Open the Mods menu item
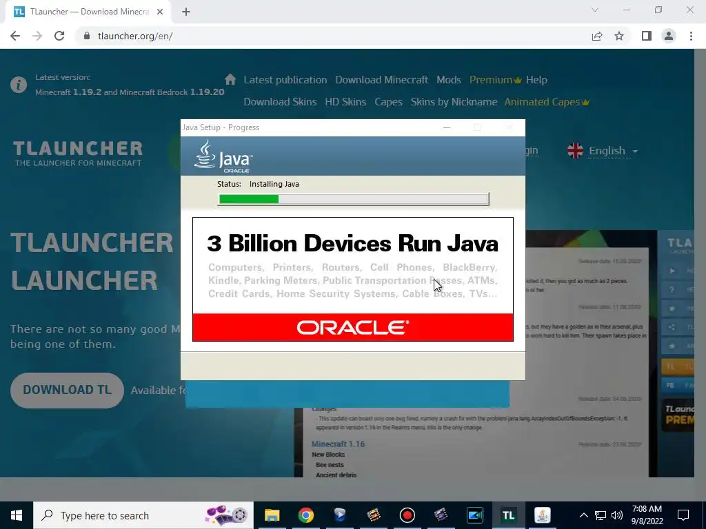Screen dimensions: 706x529 448,80
